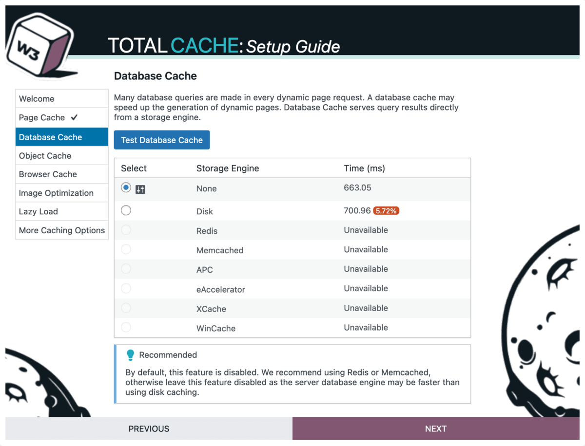This screenshot has height=446, width=585.
Task: Click the lightbulb icon in the Recommended box
Action: tap(130, 355)
